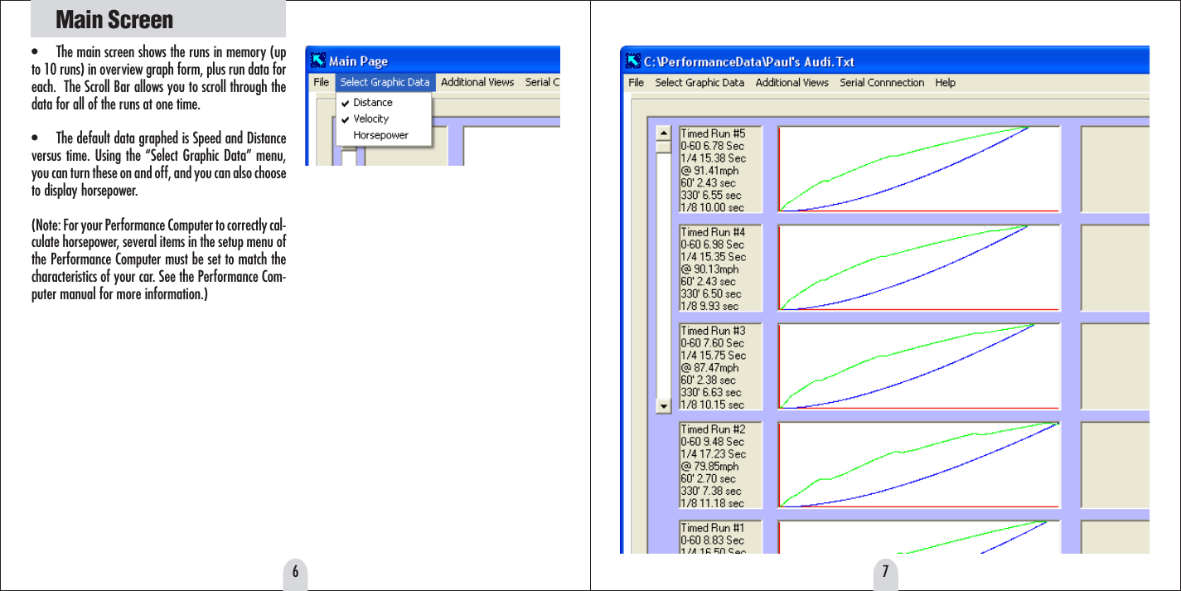Click the Timed Run #3 run data panel

pyautogui.click(x=720, y=366)
